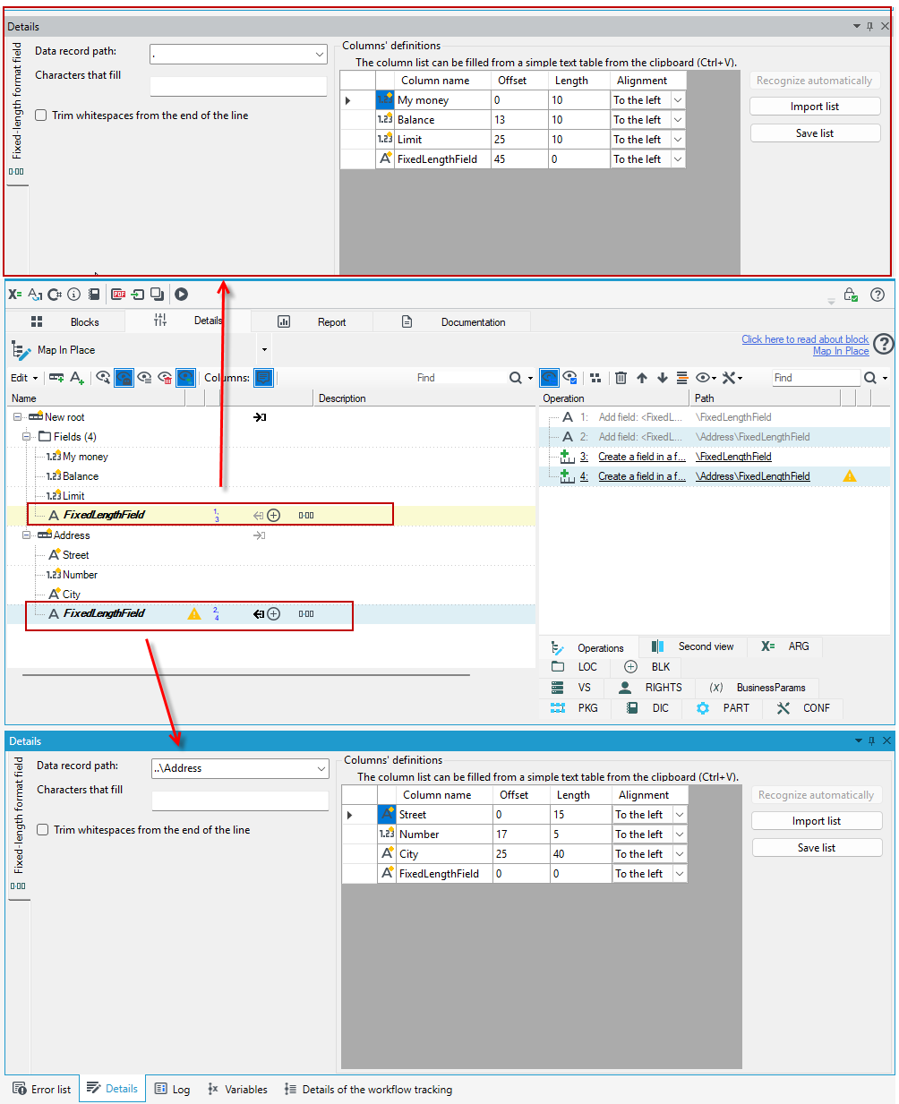Open the Second view tab

click(692, 646)
